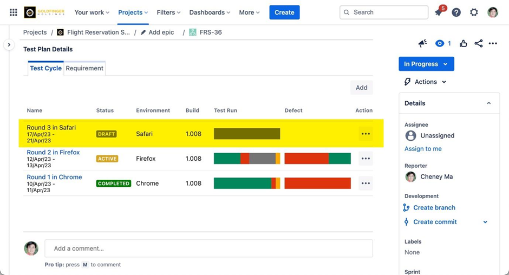Expand the Create commit chevron
Viewport: 509px width, 275px height.
[x=485, y=222]
